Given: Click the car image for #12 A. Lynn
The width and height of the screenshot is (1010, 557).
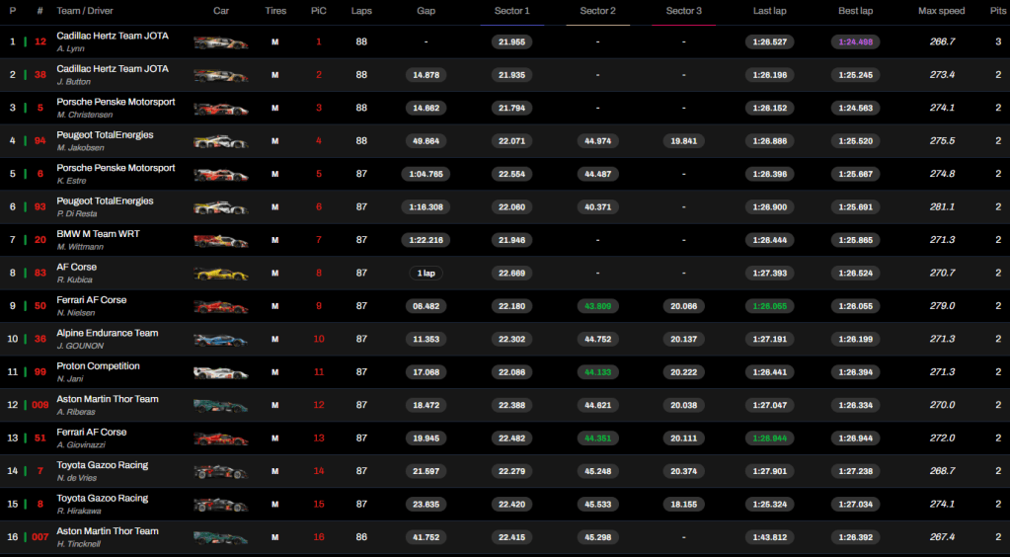Looking at the screenshot, I should (x=221, y=42).
